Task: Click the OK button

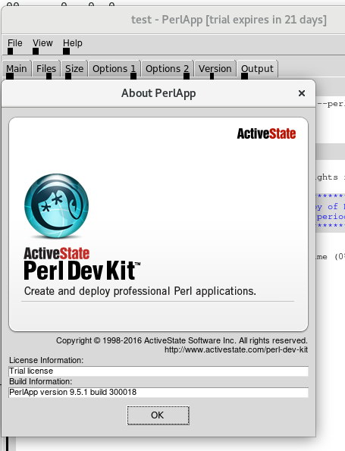Action: tap(158, 415)
